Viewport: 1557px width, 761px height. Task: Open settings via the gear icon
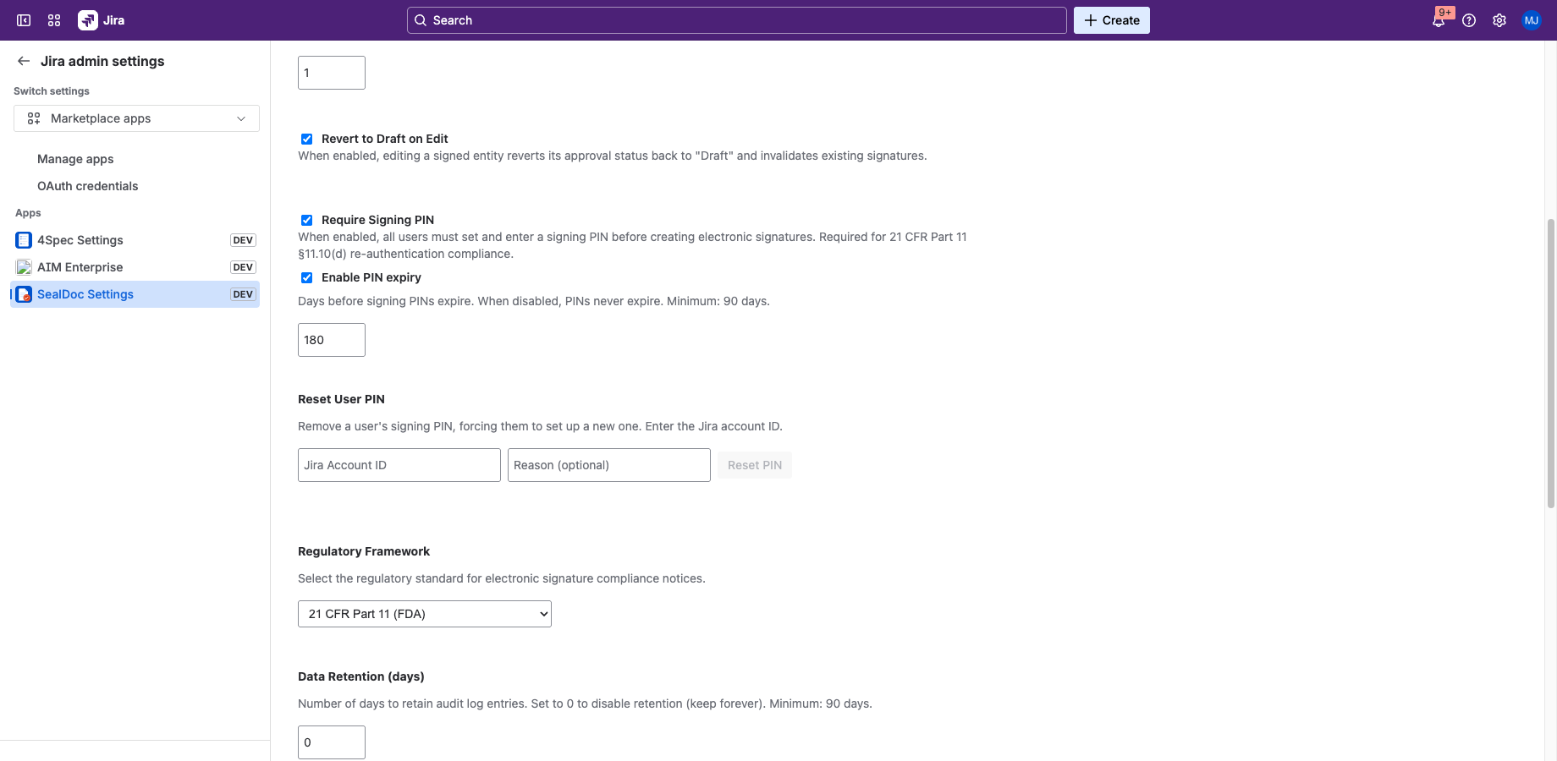click(1499, 19)
